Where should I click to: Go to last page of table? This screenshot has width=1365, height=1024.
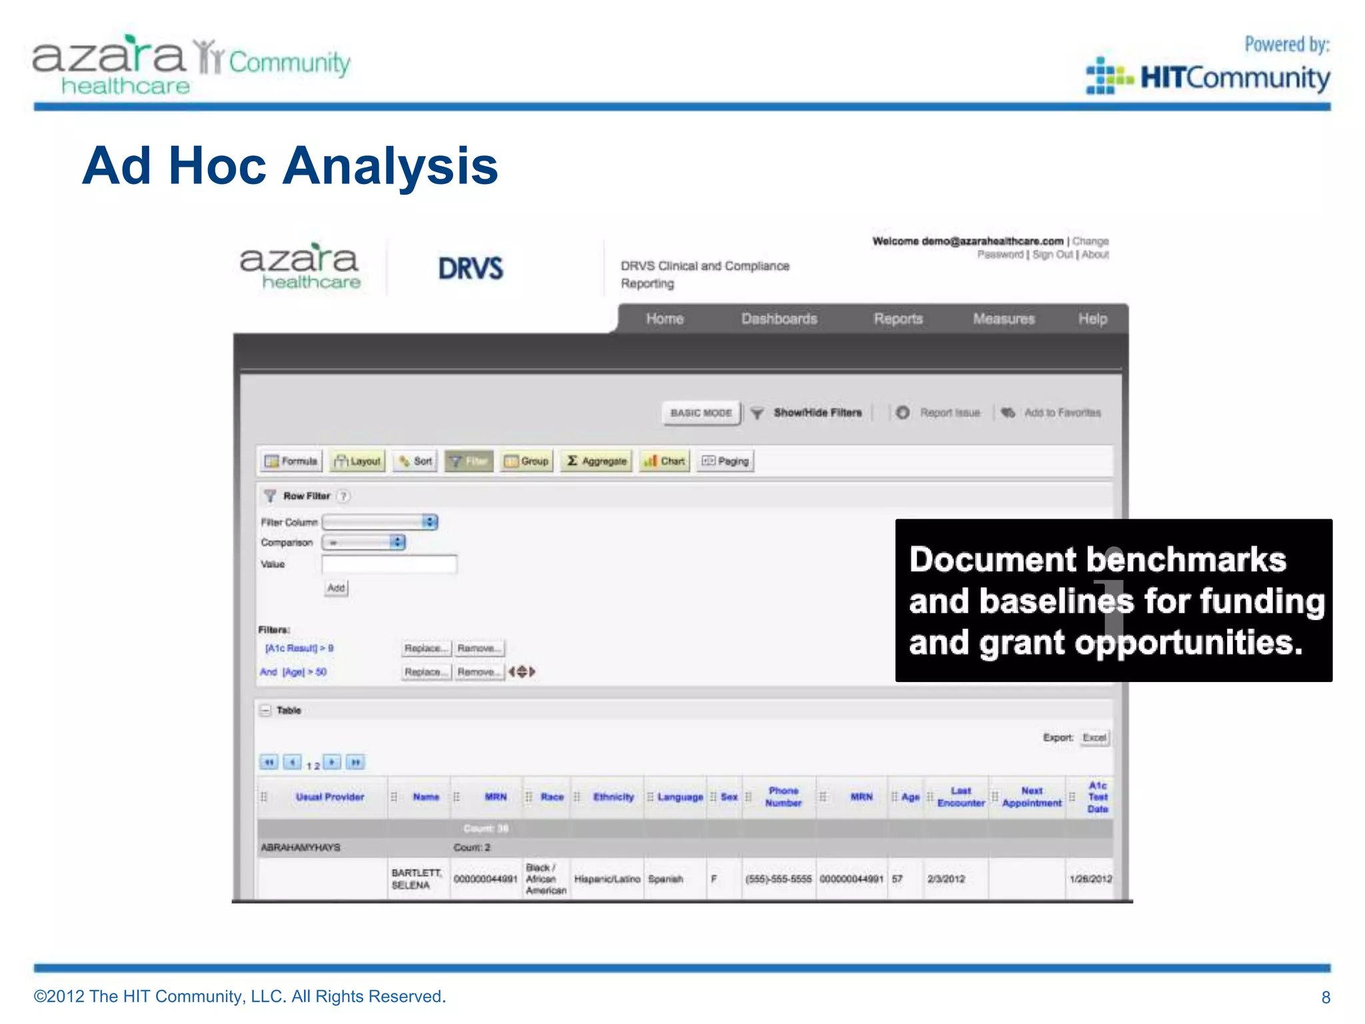click(x=356, y=762)
